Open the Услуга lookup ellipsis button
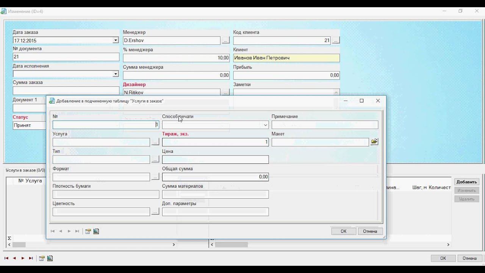This screenshot has height=273, width=485. tap(155, 142)
